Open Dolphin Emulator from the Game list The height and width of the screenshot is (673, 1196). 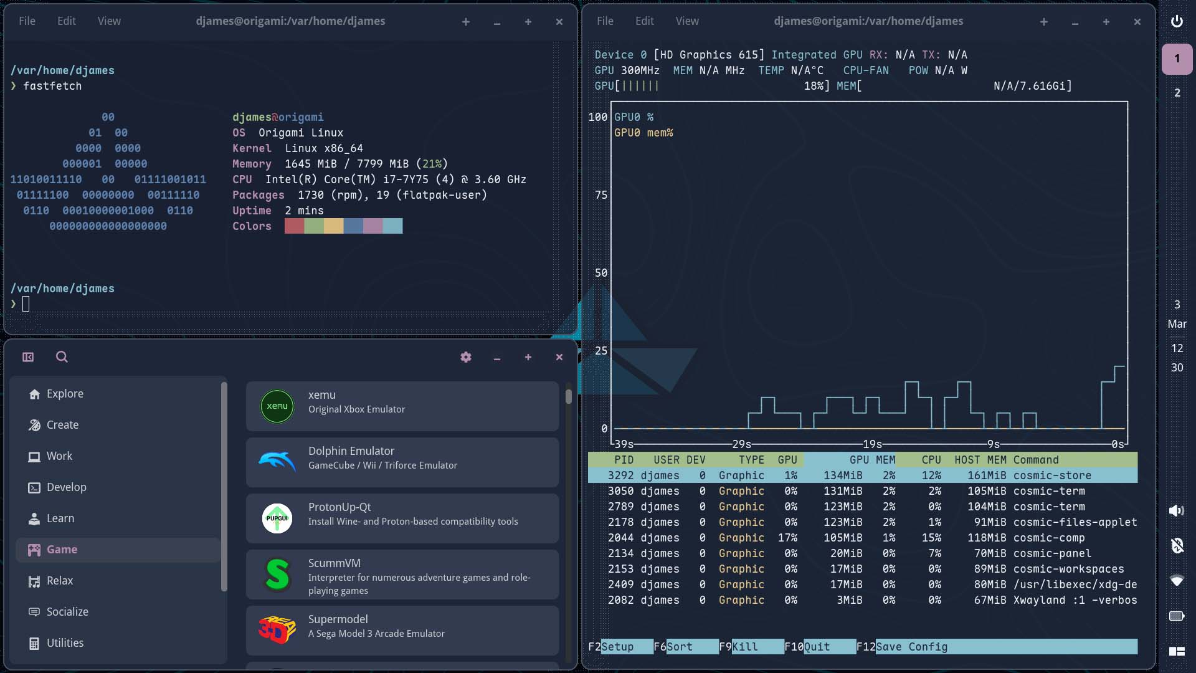tap(402, 462)
